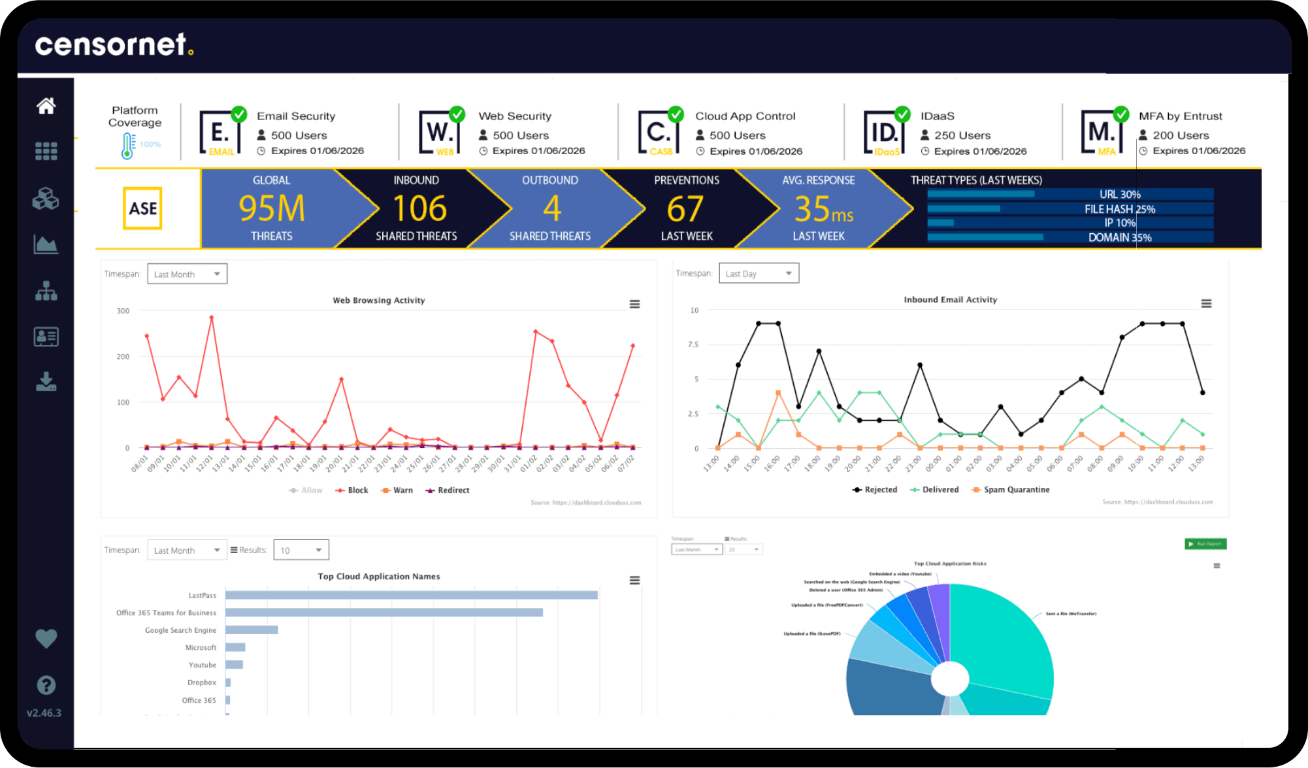Open the ID card sidebar icon
Viewport: 1308px width, 768px height.
tap(46, 337)
